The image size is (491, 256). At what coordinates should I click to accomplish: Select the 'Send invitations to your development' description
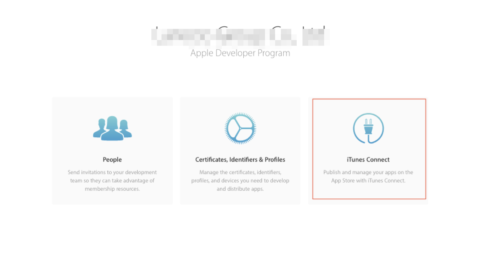point(112,181)
